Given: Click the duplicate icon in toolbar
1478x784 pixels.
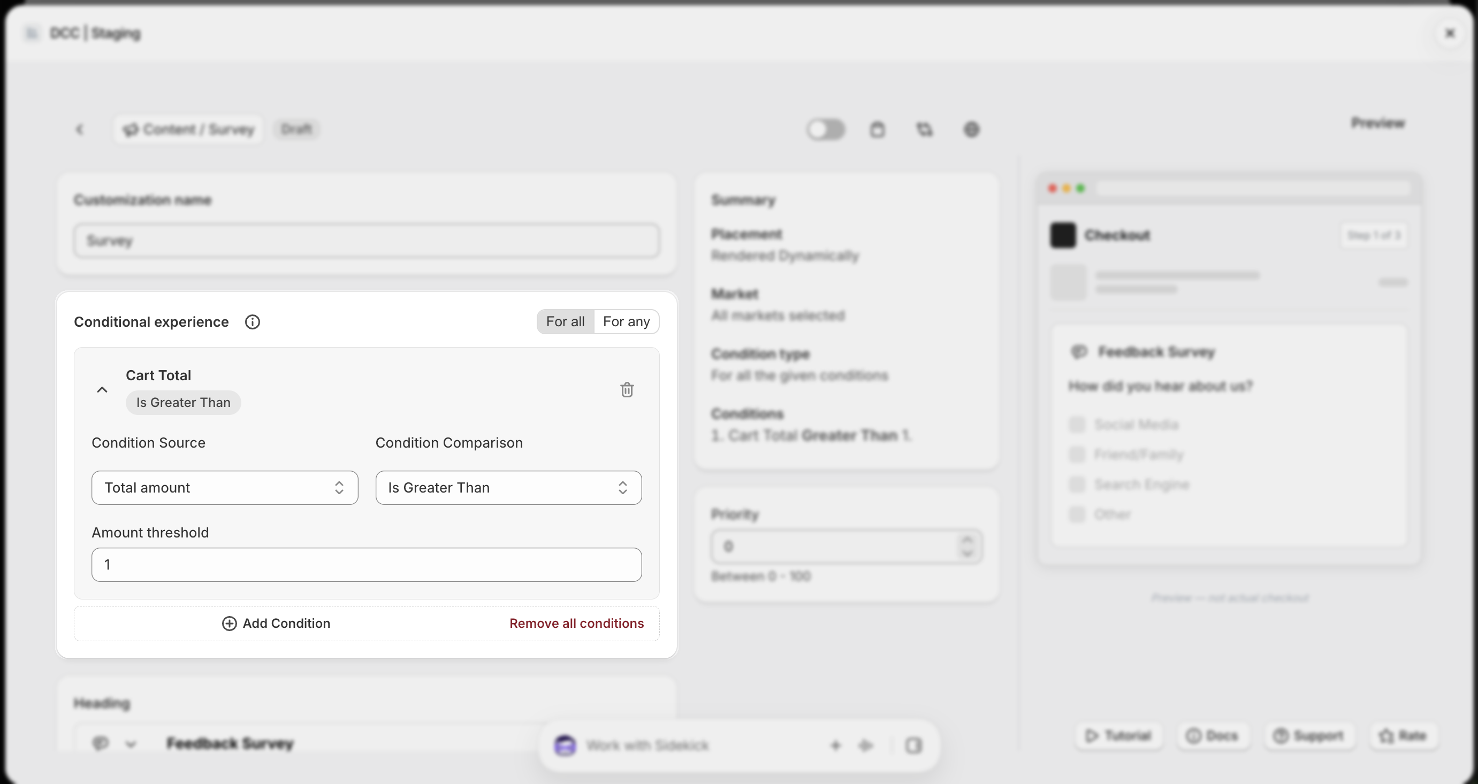Looking at the screenshot, I should [924, 129].
